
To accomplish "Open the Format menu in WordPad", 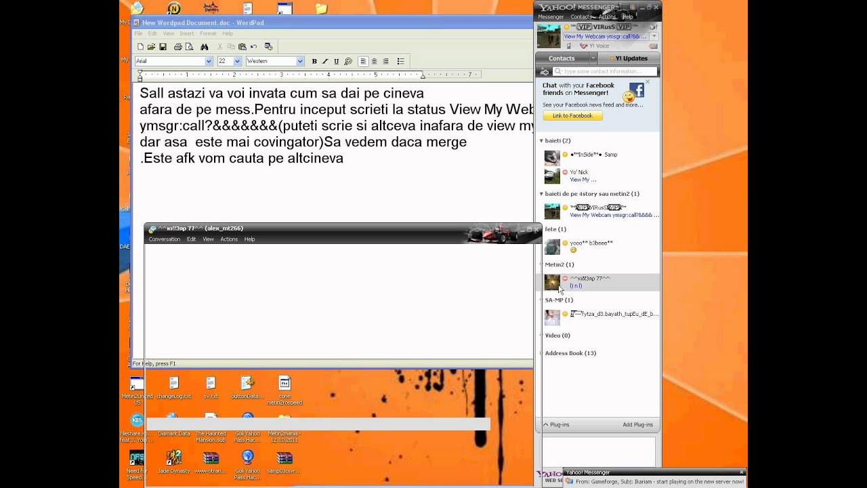I will tap(208, 33).
